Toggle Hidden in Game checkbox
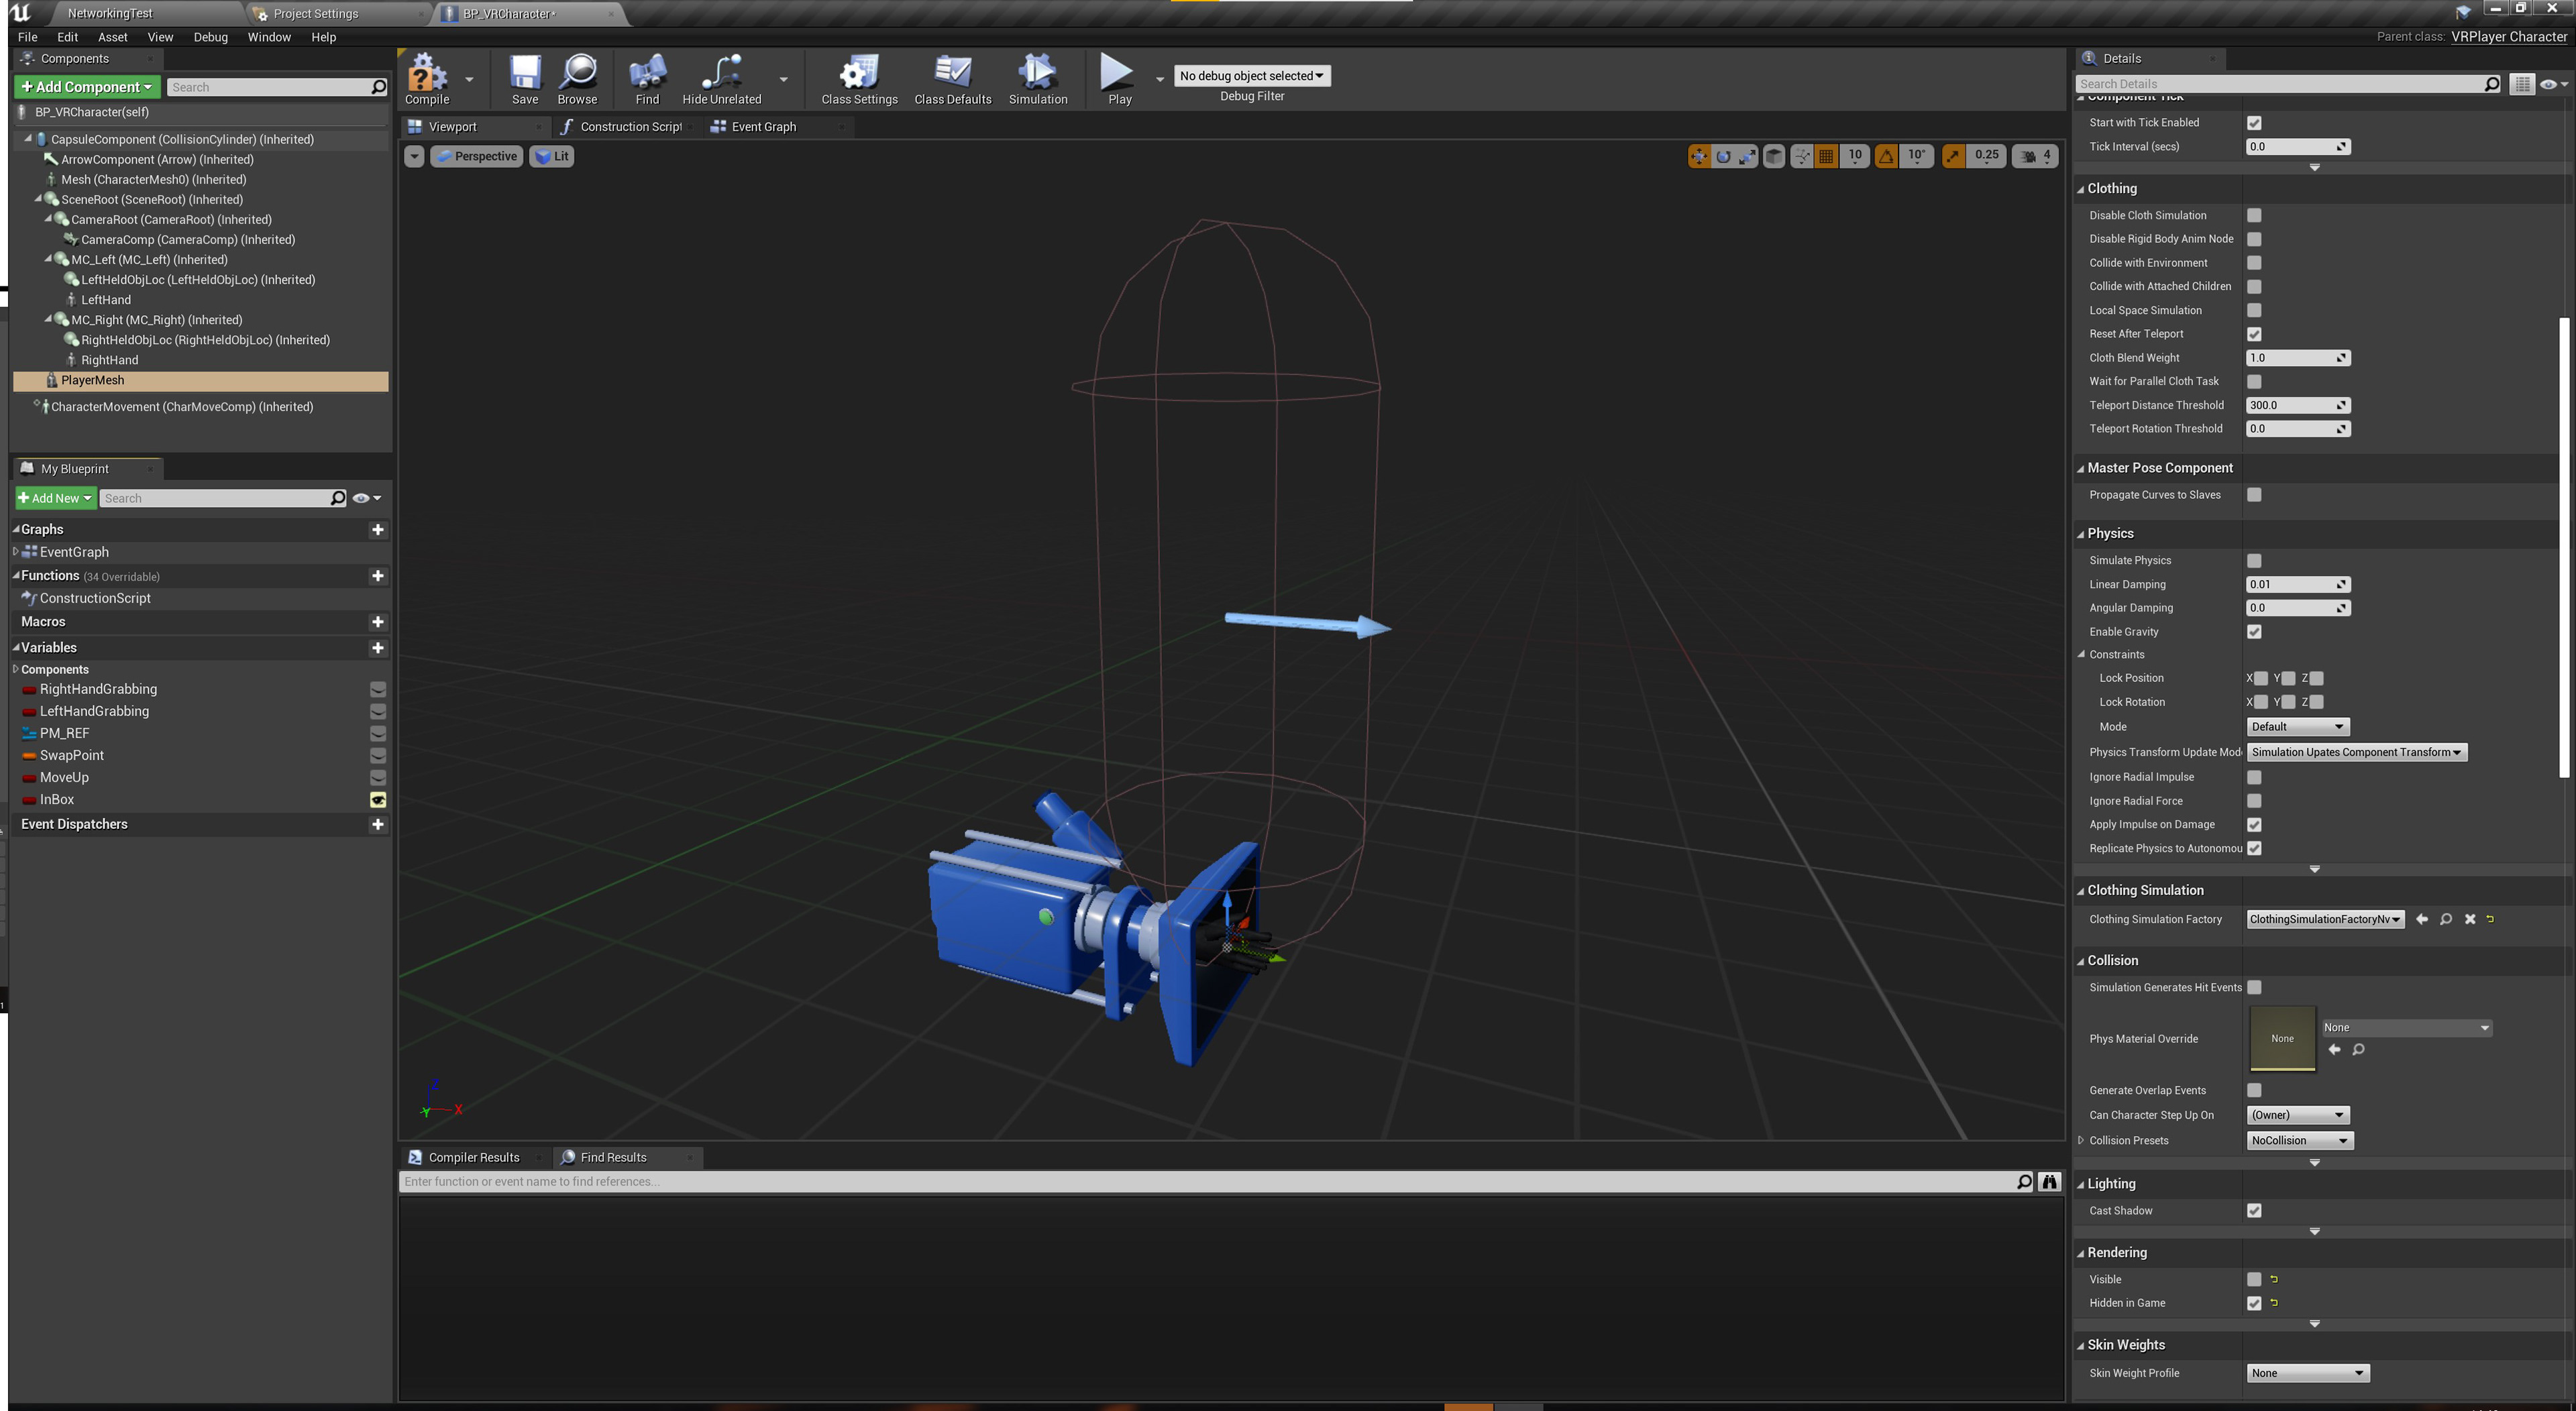The height and width of the screenshot is (1411, 2576). pos(2254,1303)
